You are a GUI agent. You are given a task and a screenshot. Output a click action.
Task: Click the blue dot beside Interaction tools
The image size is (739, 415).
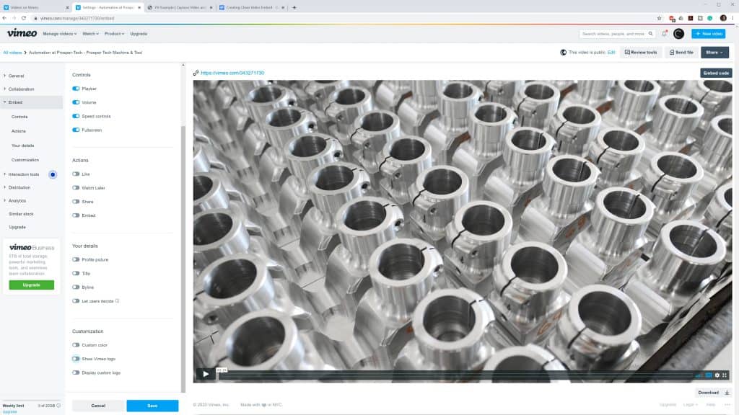[53, 174]
